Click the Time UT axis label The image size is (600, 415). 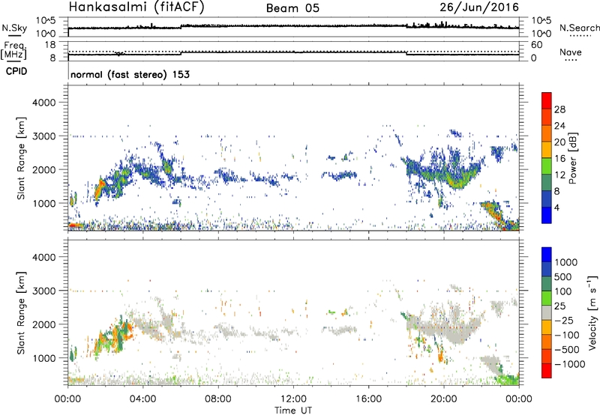293,411
